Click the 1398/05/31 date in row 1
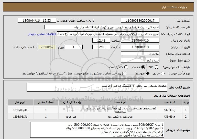This screenshot has width=197, height=139. coord(20,110)
